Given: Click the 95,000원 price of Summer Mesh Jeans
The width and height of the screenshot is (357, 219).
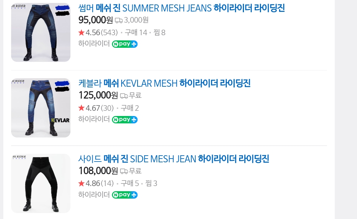Looking at the screenshot, I should (96, 20).
